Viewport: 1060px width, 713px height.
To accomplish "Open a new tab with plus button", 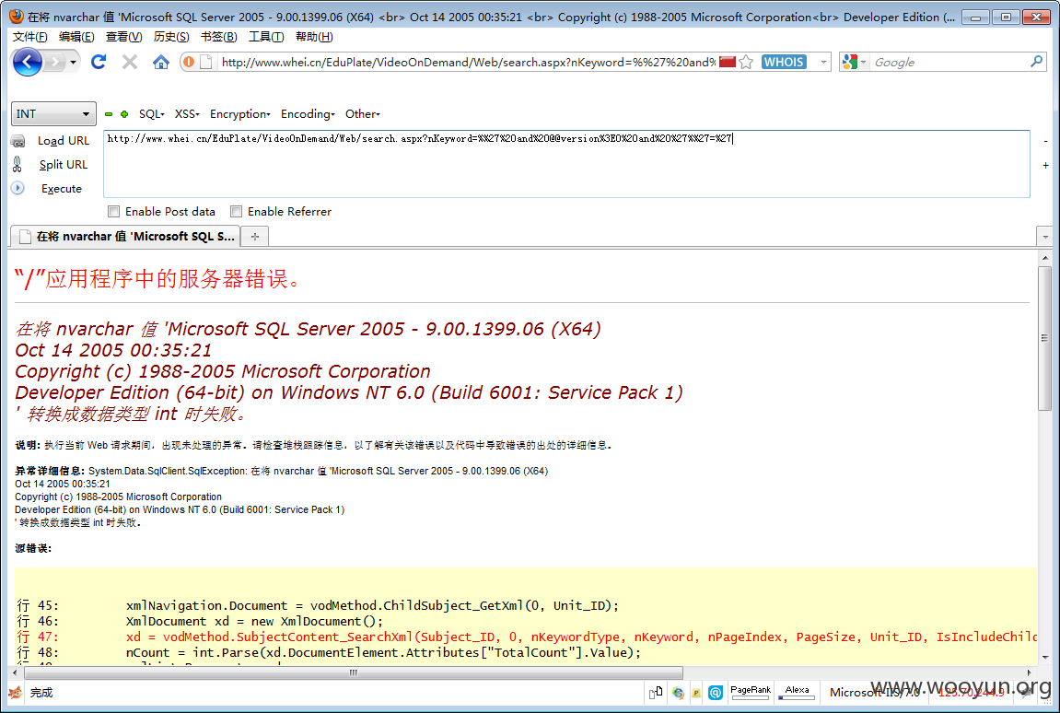I will tap(255, 236).
